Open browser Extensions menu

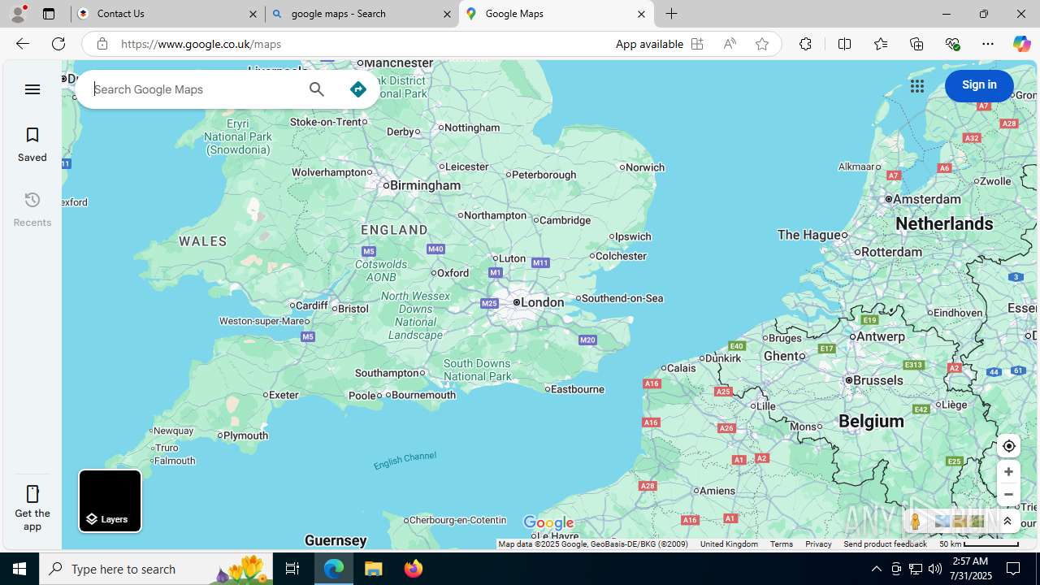pyautogui.click(x=805, y=44)
